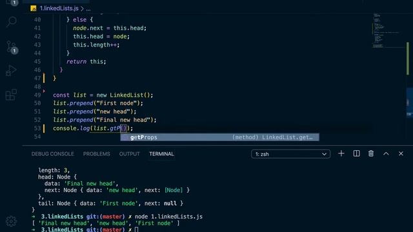The width and height of the screenshot is (413, 232).
Task: Split the terminal pane
Action: pos(356,153)
